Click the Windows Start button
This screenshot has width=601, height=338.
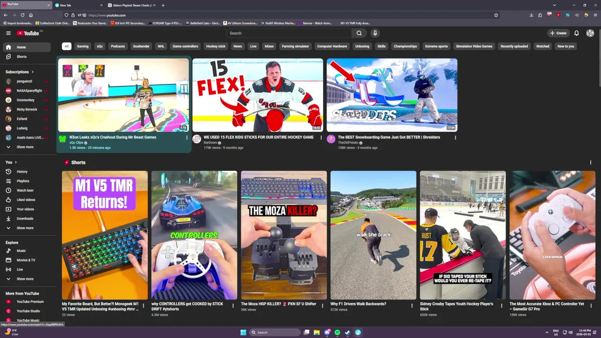[243, 332]
